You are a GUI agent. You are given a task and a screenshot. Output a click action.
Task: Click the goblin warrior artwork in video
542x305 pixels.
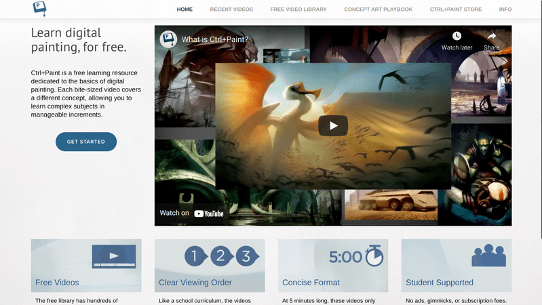(482, 174)
